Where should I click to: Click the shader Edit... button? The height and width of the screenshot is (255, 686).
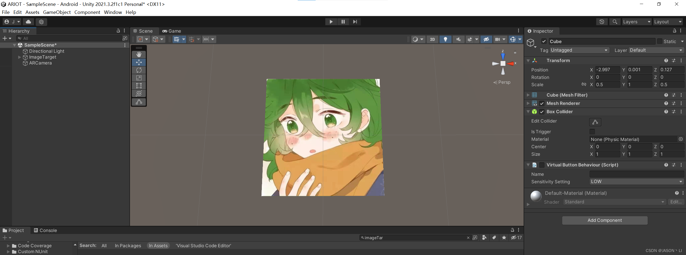(x=676, y=202)
